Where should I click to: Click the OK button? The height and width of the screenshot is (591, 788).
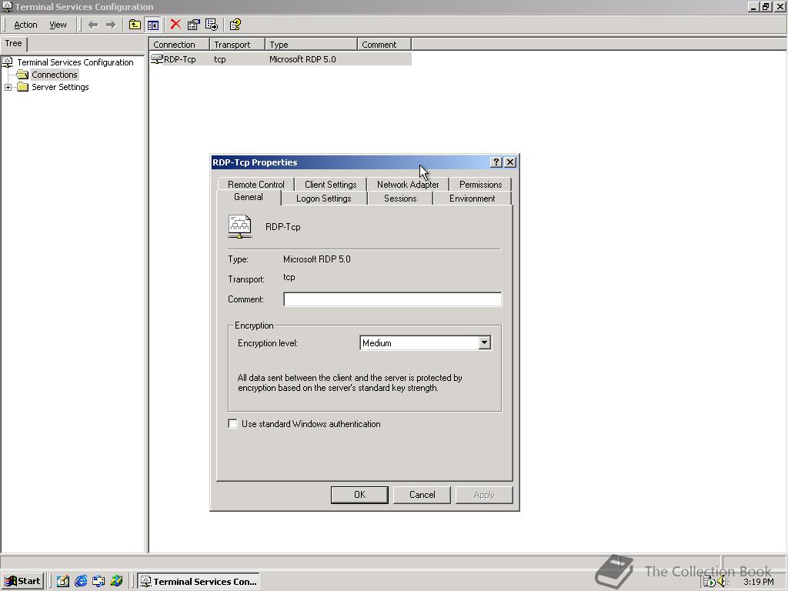tap(359, 495)
